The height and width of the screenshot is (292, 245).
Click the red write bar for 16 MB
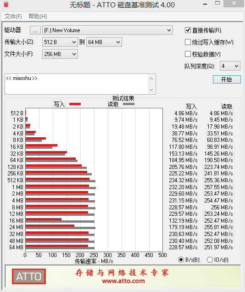[44, 219]
